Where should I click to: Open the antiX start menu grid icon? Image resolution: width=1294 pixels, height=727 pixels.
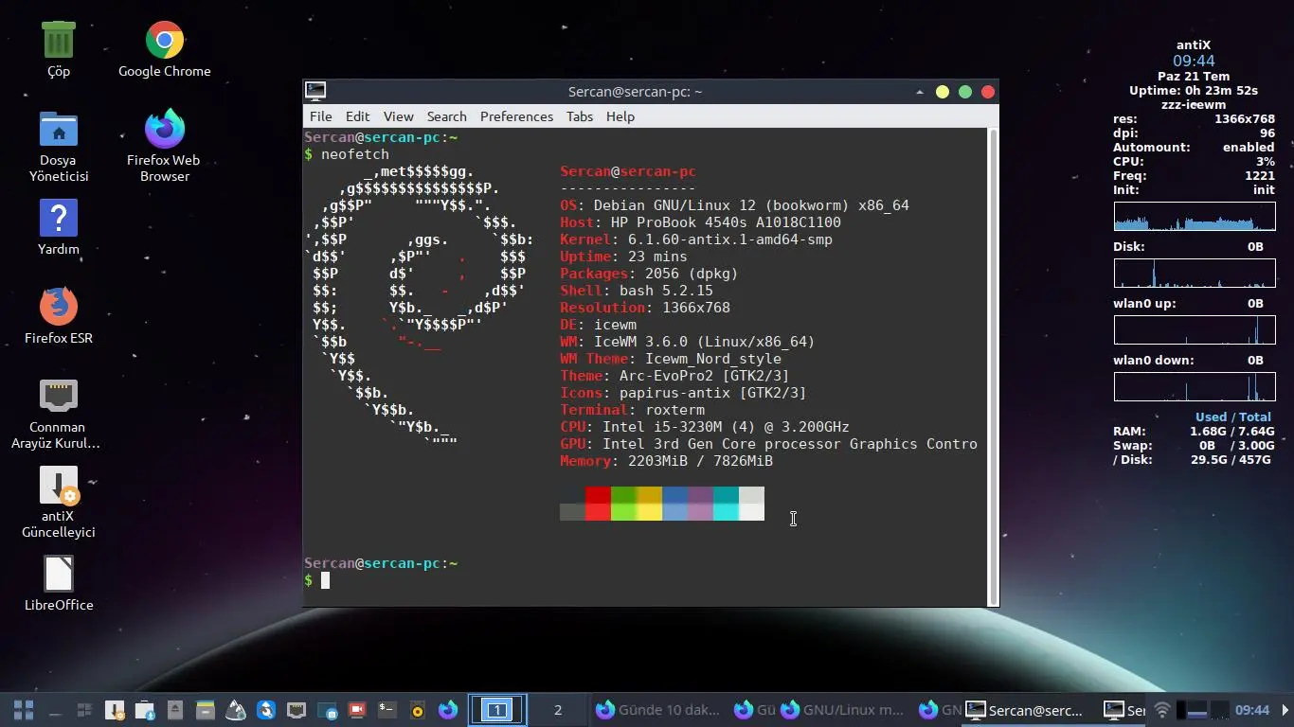point(24,710)
